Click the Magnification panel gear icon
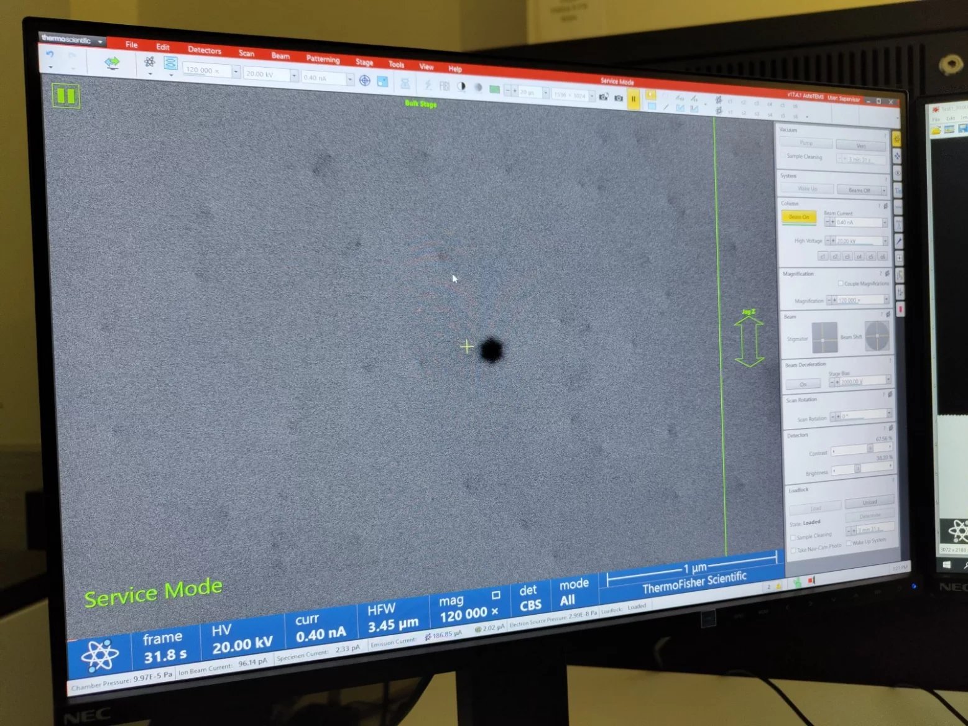This screenshot has width=968, height=726. point(887,273)
